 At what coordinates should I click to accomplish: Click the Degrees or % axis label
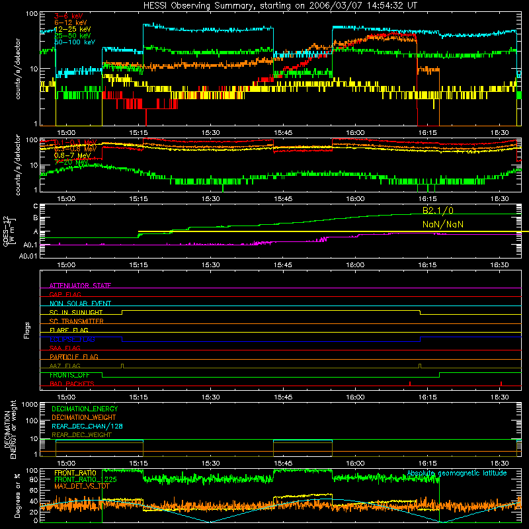point(17,495)
